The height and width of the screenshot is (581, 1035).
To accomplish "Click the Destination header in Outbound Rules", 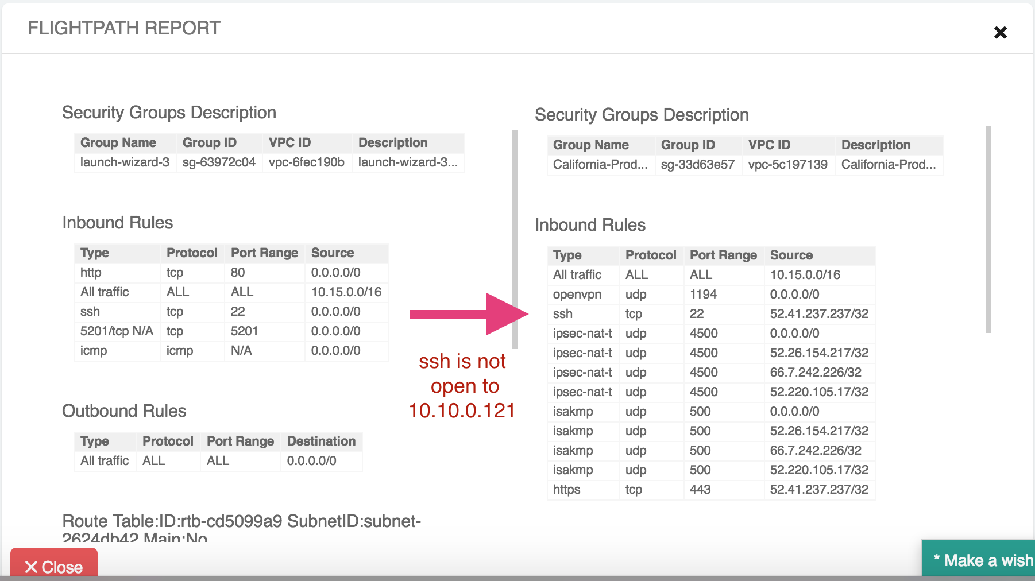I will 321,441.
